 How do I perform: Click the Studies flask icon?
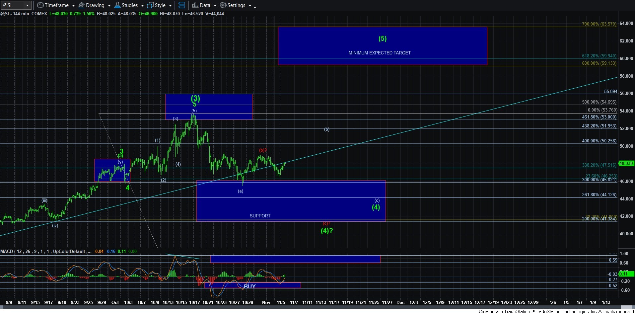tap(117, 5)
